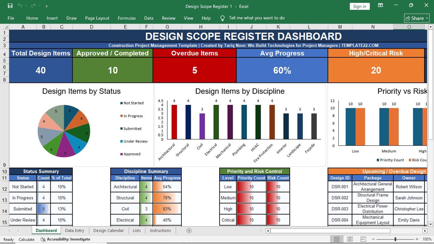Click the New sheet plus icon
The image size is (434, 244).
189,231
